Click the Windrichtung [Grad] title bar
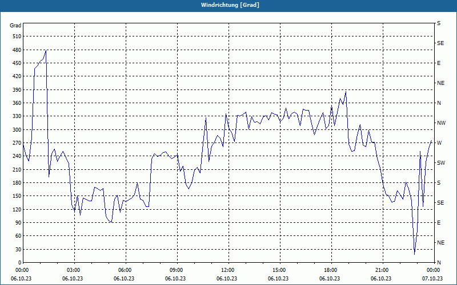The width and height of the screenshot is (457, 285). pyautogui.click(x=228, y=5)
